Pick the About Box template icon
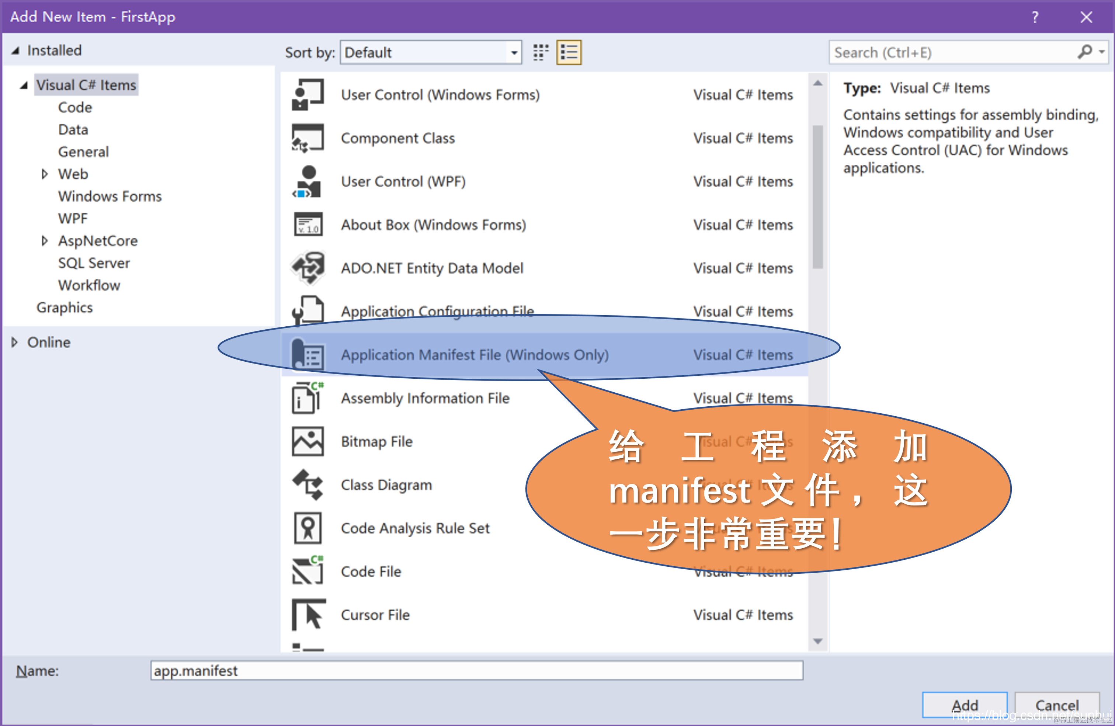Screen dimensions: 1115x726 [x=308, y=225]
